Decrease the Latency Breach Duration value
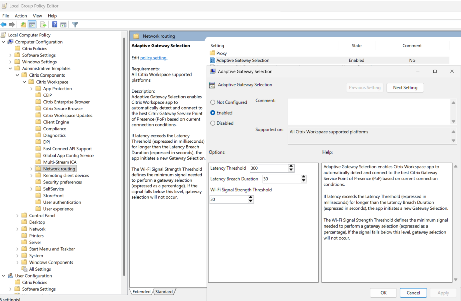 [x=303, y=180]
